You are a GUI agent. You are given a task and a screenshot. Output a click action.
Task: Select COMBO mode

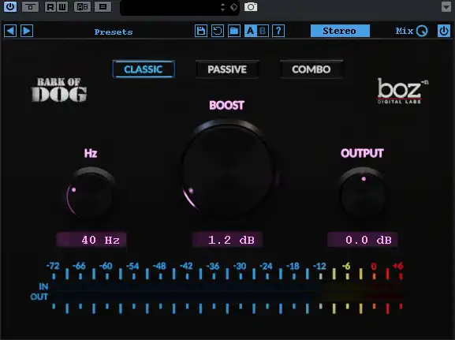311,69
